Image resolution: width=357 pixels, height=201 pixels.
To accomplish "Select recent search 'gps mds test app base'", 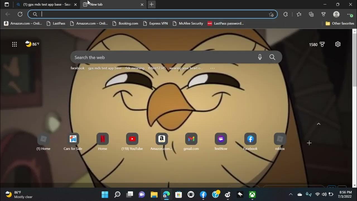I will click(105, 68).
